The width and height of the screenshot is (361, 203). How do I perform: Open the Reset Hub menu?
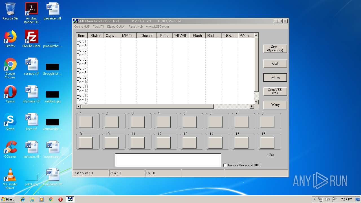136,27
